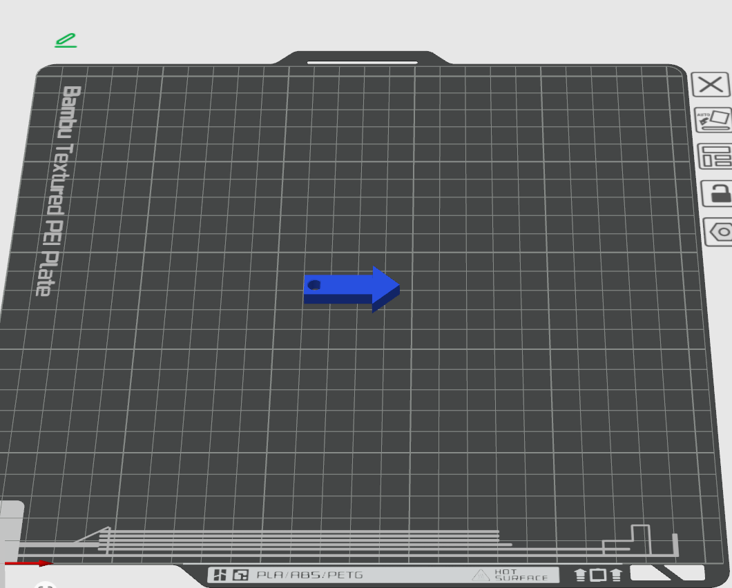Viewport: 732px width, 588px height.
Task: Click the first icon before PLA/ABS/PETG
Action: 220,575
